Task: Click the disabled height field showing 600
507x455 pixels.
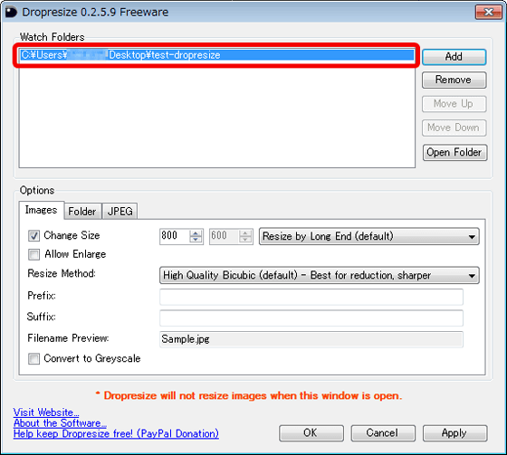Action: coord(225,236)
